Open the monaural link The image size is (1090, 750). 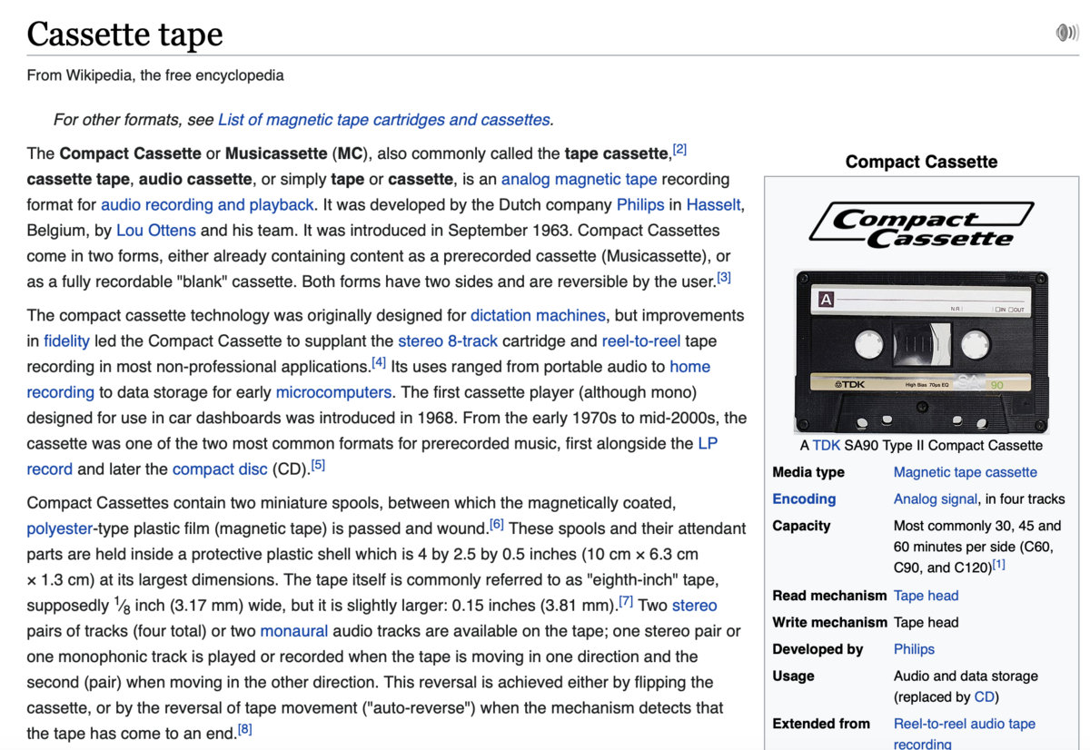293,631
